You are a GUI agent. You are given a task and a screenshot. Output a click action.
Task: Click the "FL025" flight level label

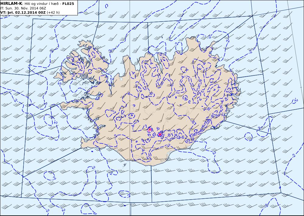pos(68,4)
